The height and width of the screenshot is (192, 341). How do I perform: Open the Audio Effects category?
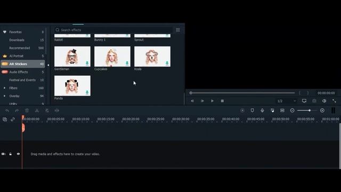(x=19, y=72)
